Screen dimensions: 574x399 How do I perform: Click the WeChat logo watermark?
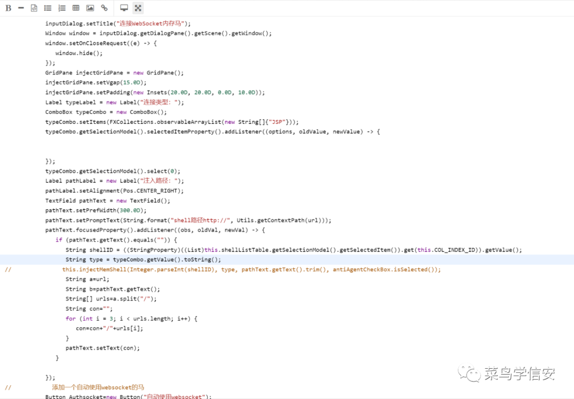pyautogui.click(x=469, y=373)
